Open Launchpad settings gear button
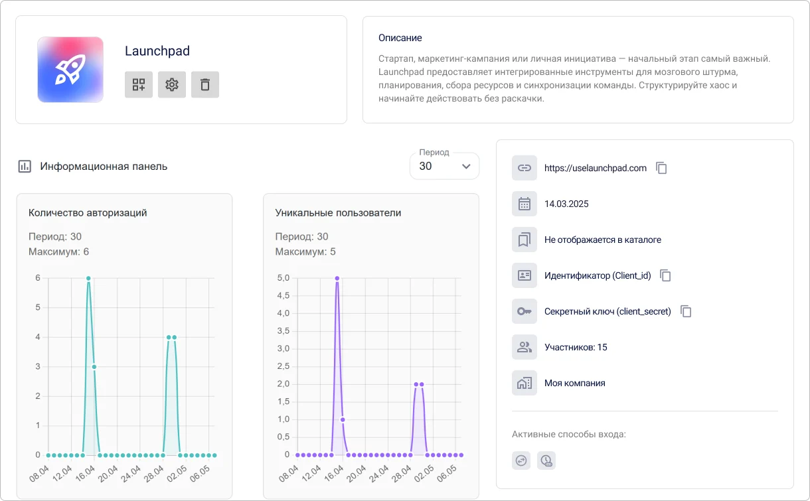The height and width of the screenshot is (501, 810). 172,85
